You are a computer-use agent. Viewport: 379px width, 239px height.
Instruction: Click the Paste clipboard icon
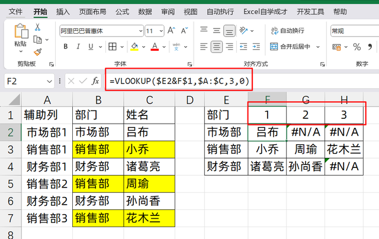click(x=21, y=31)
